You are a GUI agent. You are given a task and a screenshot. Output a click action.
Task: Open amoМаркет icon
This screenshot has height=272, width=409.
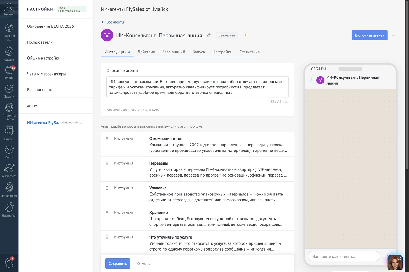click(x=9, y=187)
